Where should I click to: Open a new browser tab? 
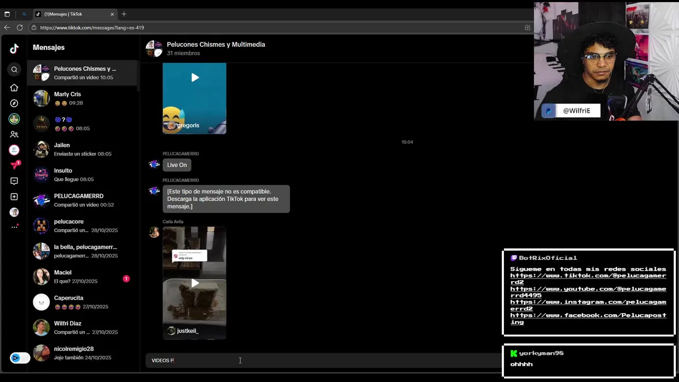point(124,14)
